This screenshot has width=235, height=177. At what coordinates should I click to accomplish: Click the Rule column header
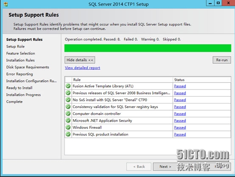[122, 80]
